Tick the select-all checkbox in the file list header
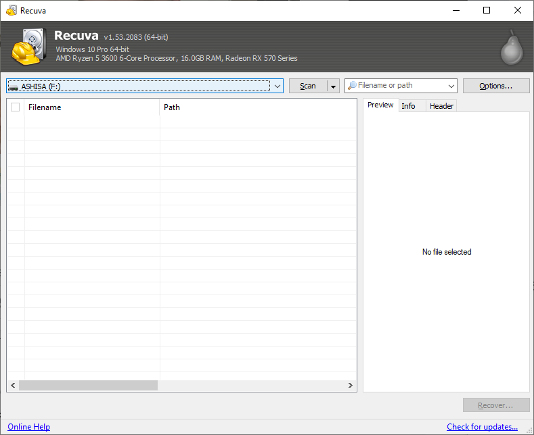The image size is (534, 435). click(x=16, y=107)
